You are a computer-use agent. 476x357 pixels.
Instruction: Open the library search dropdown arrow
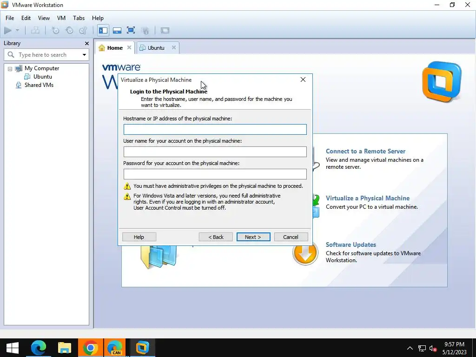(x=85, y=55)
